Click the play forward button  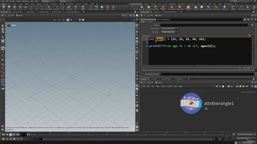14,135
